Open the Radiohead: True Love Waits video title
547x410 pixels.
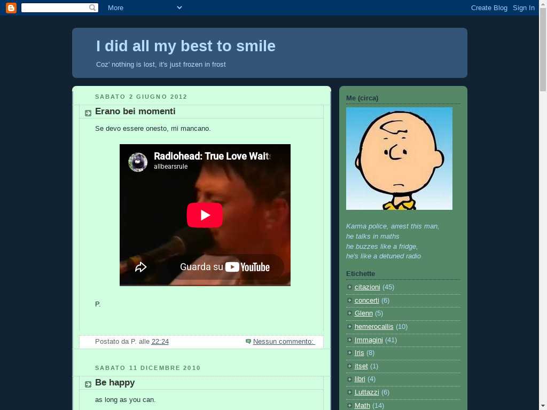click(213, 156)
